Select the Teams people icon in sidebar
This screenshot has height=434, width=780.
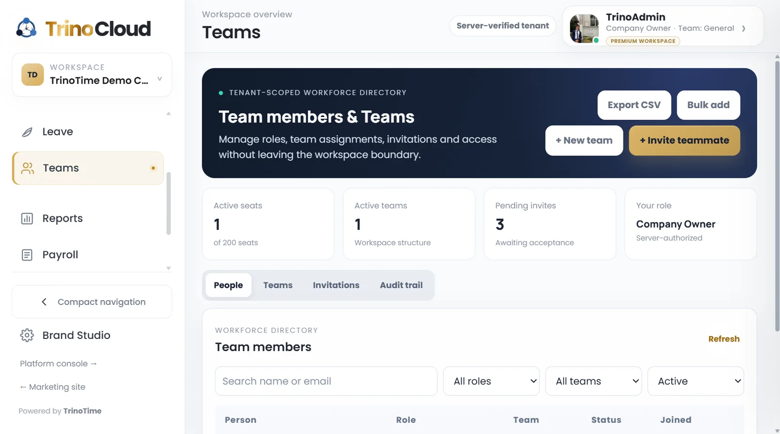coord(28,168)
